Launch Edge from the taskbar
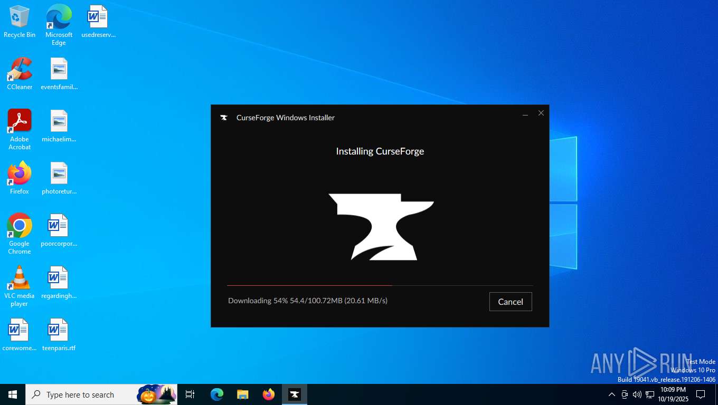 pos(216,394)
